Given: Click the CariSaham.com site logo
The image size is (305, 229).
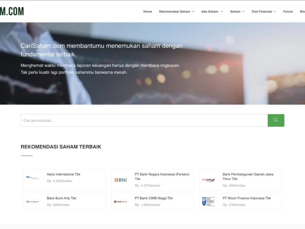Looking at the screenshot, I should (x=12, y=11).
